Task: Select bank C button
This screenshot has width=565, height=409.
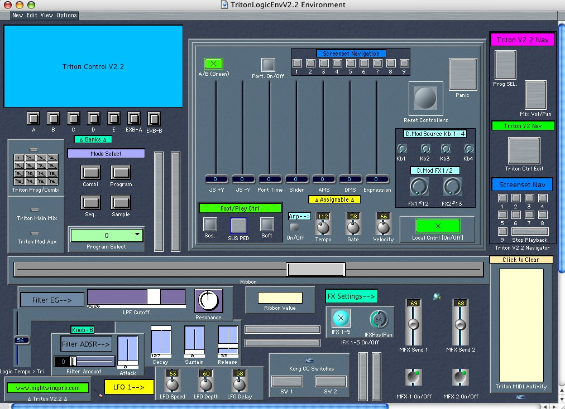Action: tap(74, 118)
